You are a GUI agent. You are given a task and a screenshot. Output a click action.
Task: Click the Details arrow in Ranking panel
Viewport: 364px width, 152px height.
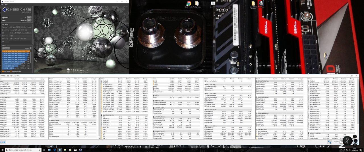click(30, 48)
